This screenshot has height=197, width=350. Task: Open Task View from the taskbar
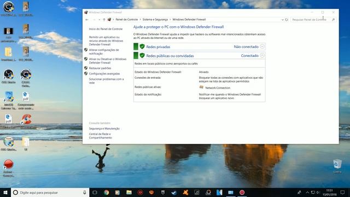tap(95, 192)
